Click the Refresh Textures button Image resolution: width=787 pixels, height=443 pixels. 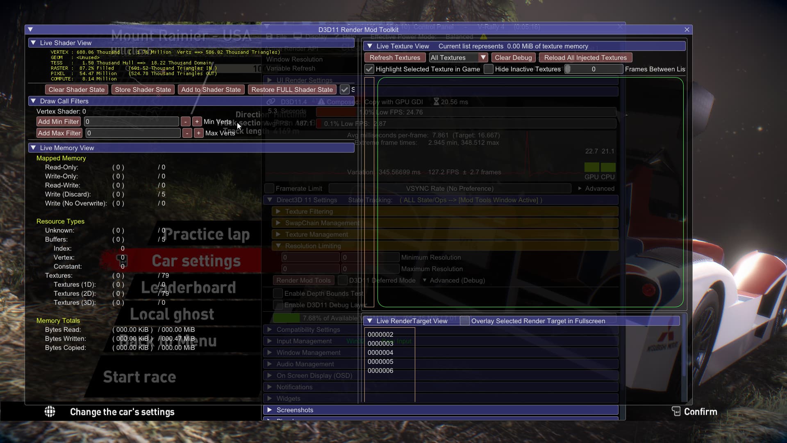pos(395,58)
